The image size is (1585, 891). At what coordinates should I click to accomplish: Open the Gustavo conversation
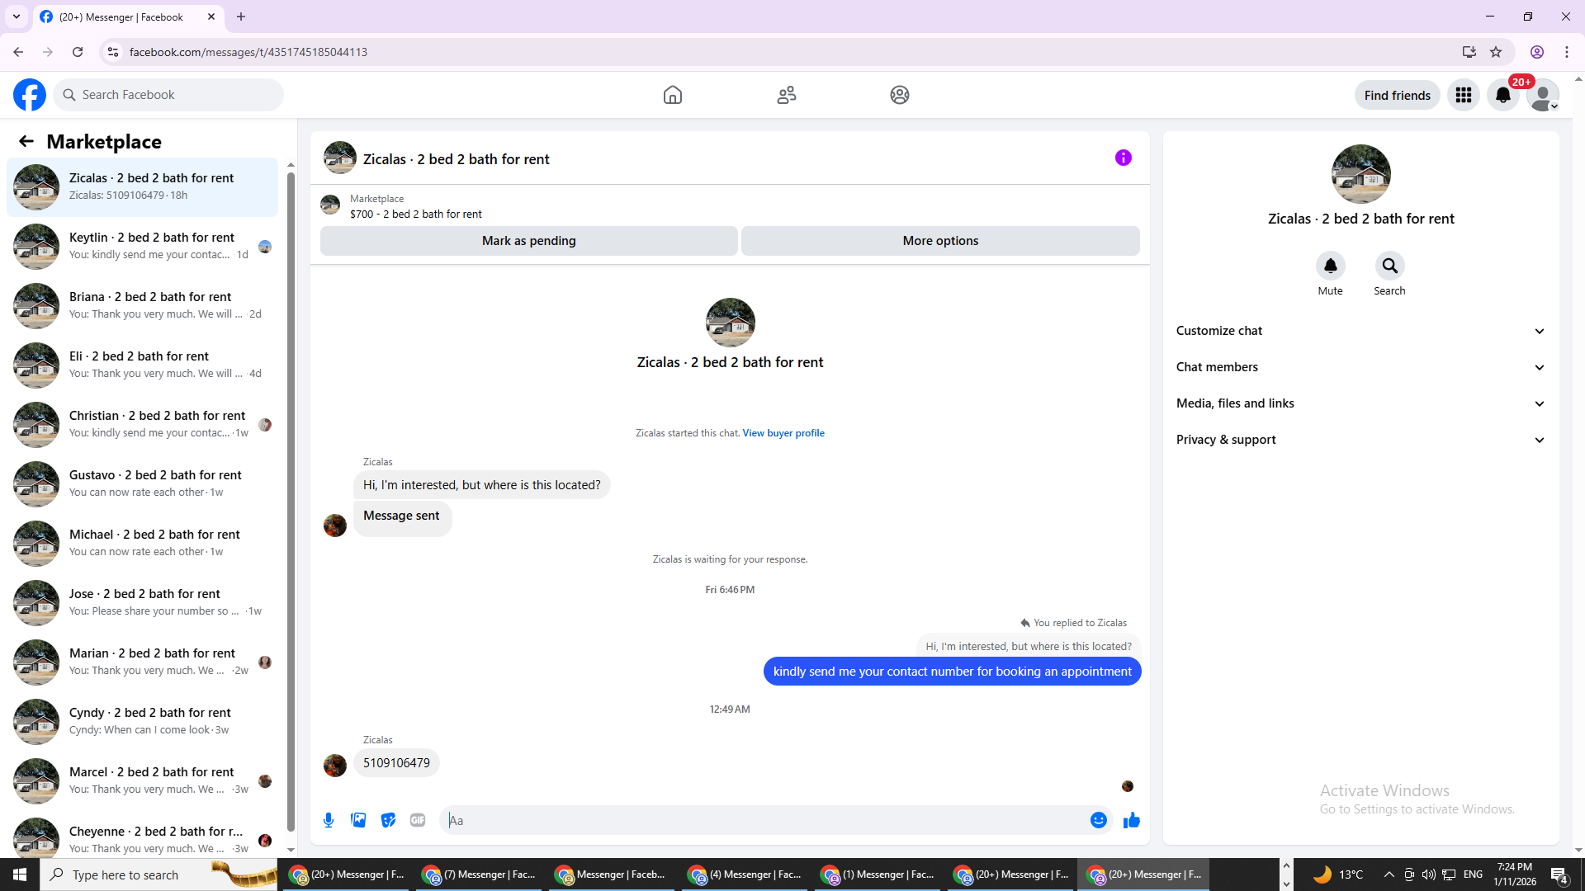tap(142, 484)
